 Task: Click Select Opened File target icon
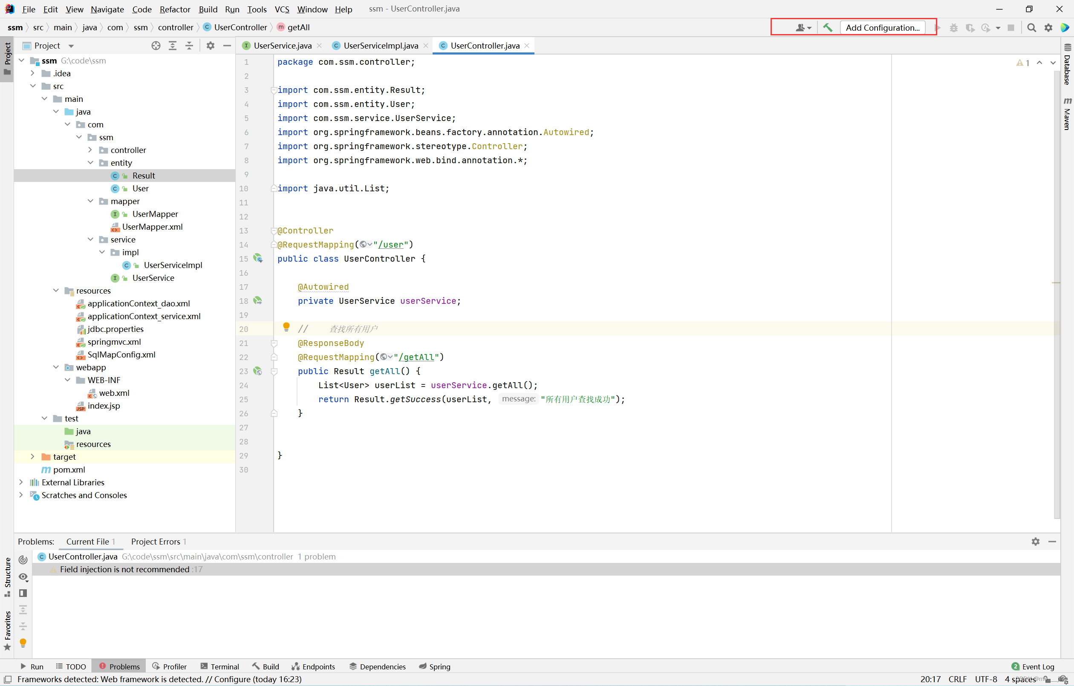click(156, 46)
